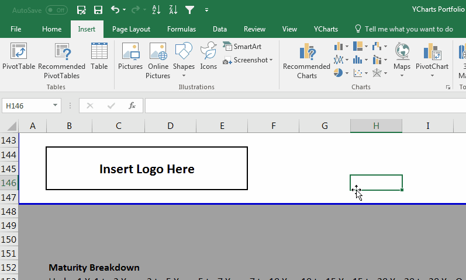Insert a SmartArt graphic
The image size is (466, 280).
242,46
